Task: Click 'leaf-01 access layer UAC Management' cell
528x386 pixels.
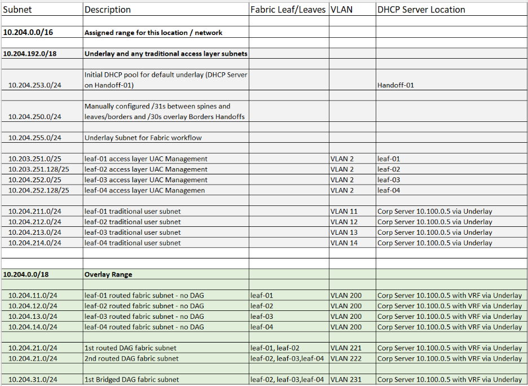Action: click(166, 159)
